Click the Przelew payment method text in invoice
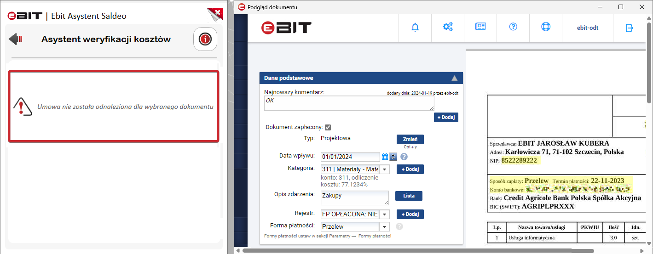Screen dimensions: 653x254 click(x=537, y=181)
